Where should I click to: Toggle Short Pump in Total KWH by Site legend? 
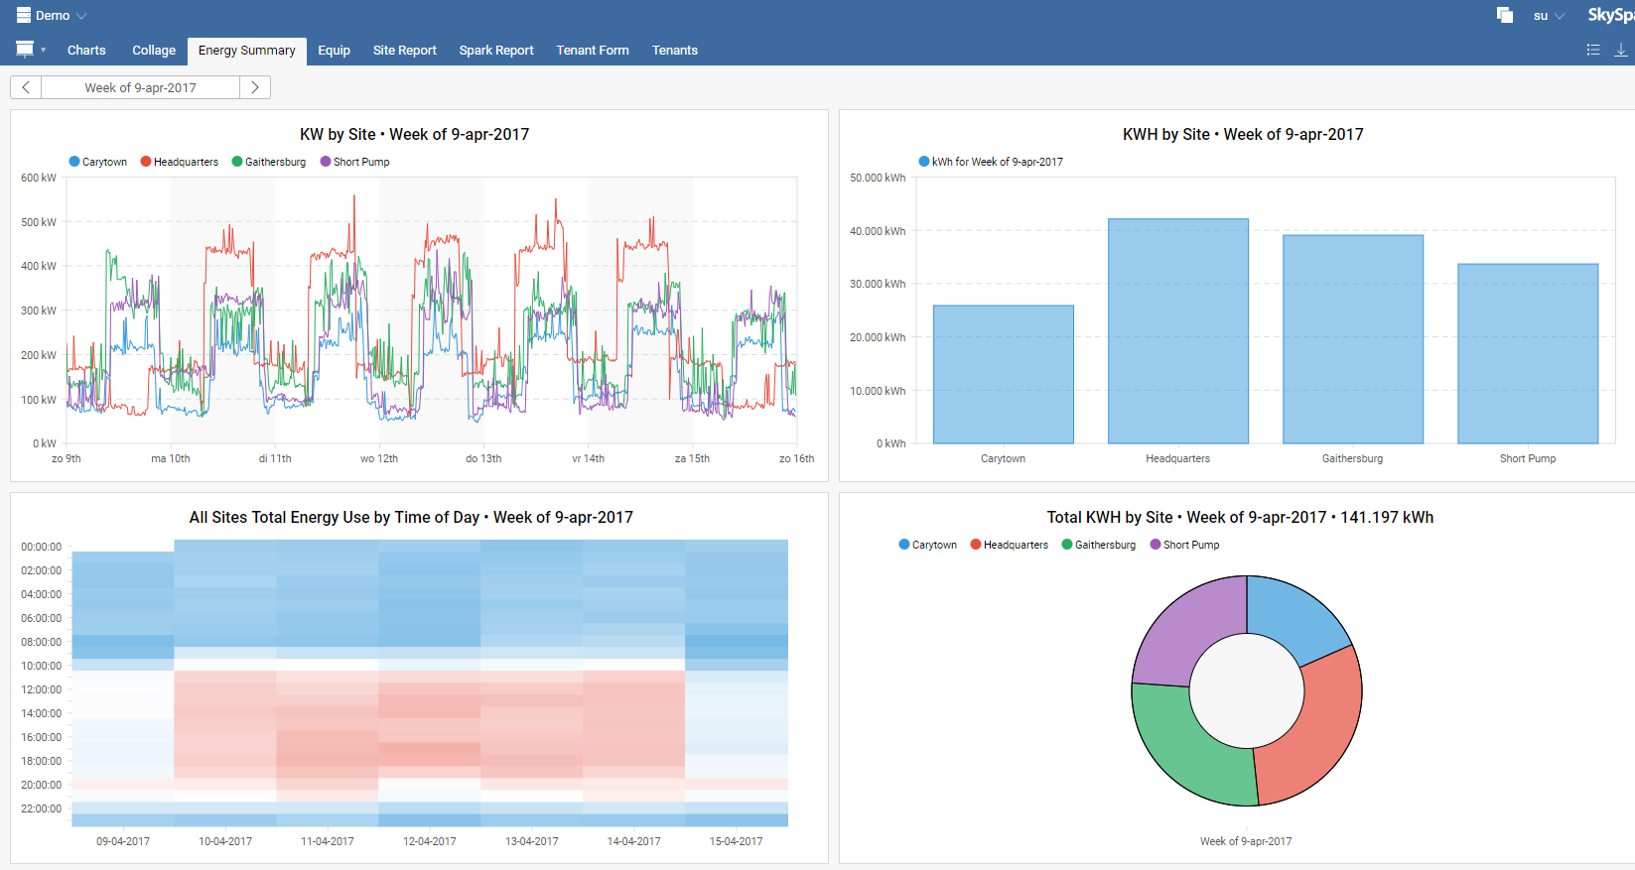[1185, 545]
